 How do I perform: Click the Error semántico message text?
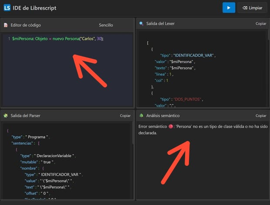pyautogui.click(x=203, y=130)
